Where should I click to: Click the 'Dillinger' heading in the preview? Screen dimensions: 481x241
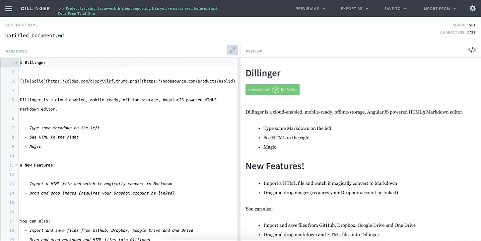(263, 73)
